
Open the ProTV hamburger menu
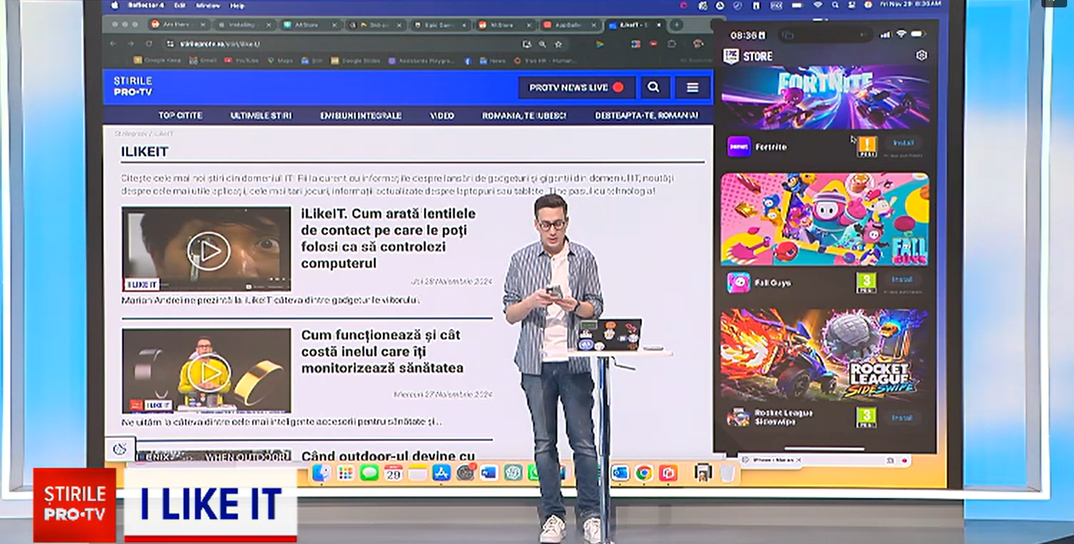(693, 87)
